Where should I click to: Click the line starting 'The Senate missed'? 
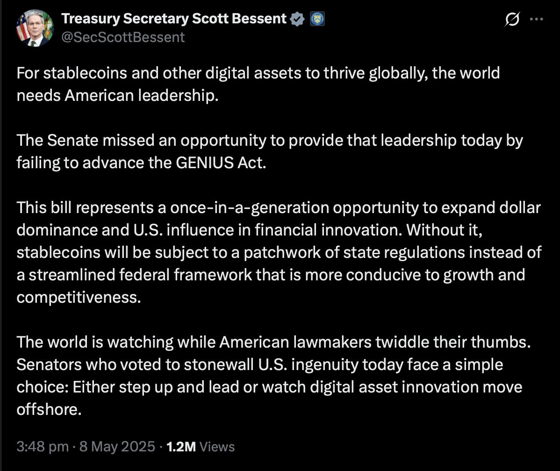point(269,140)
